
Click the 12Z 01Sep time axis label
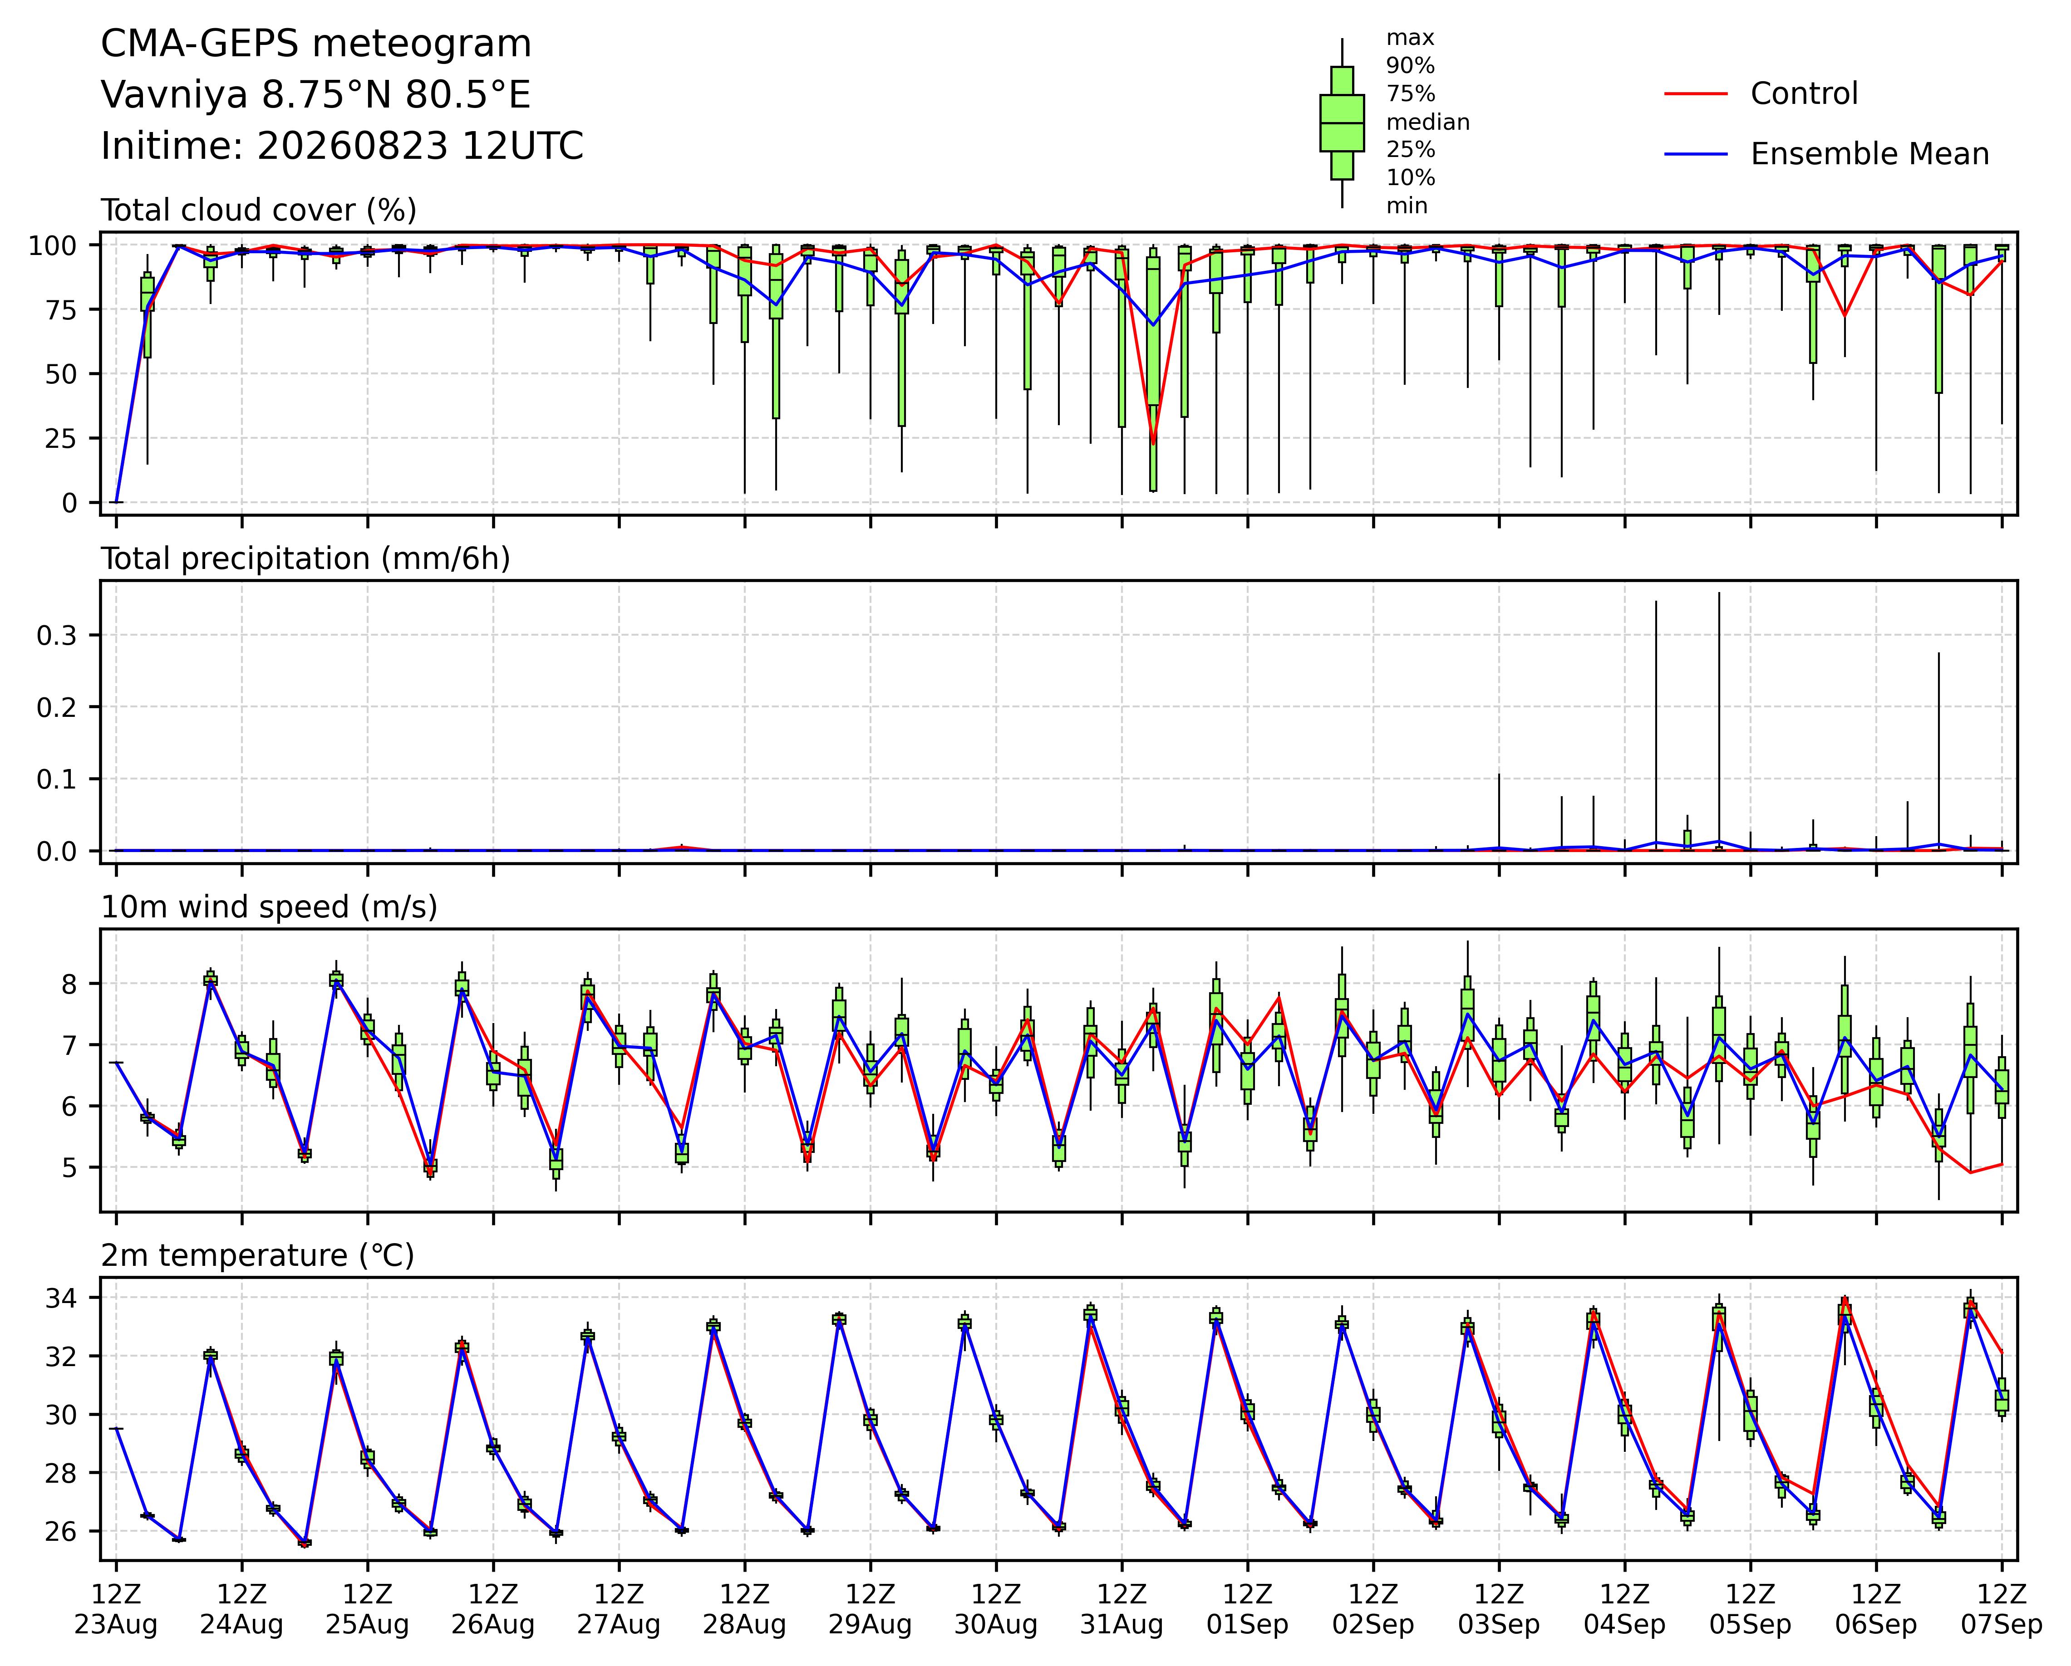coord(1248,1609)
